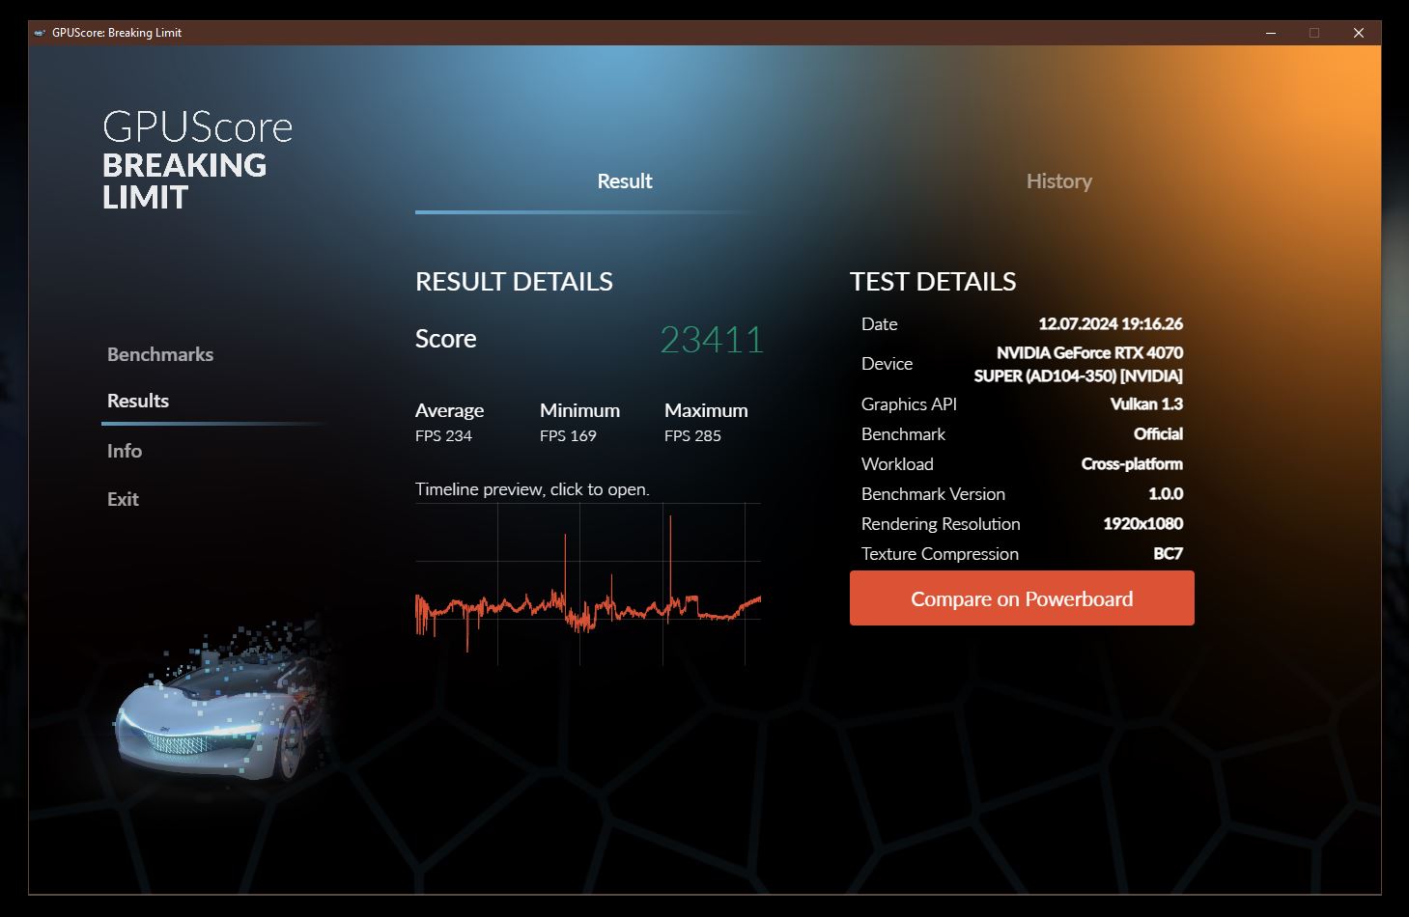Click the Score label
The height and width of the screenshot is (917, 1409).
point(445,339)
